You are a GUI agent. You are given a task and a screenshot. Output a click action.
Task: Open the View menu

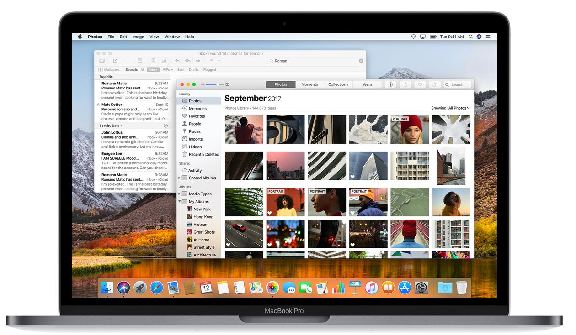click(155, 37)
